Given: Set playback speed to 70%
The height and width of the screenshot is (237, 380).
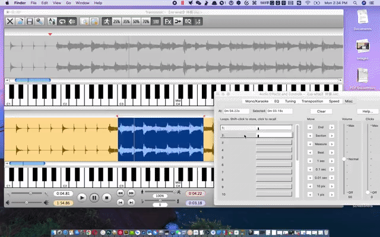Looking at the screenshot, I should 145,21.
